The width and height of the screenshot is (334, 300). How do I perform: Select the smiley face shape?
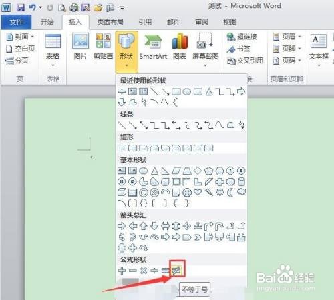tap(187, 192)
